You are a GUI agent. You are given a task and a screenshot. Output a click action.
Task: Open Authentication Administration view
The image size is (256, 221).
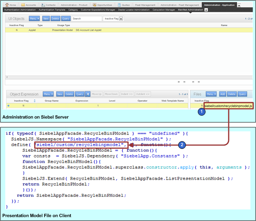(x=20, y=10)
